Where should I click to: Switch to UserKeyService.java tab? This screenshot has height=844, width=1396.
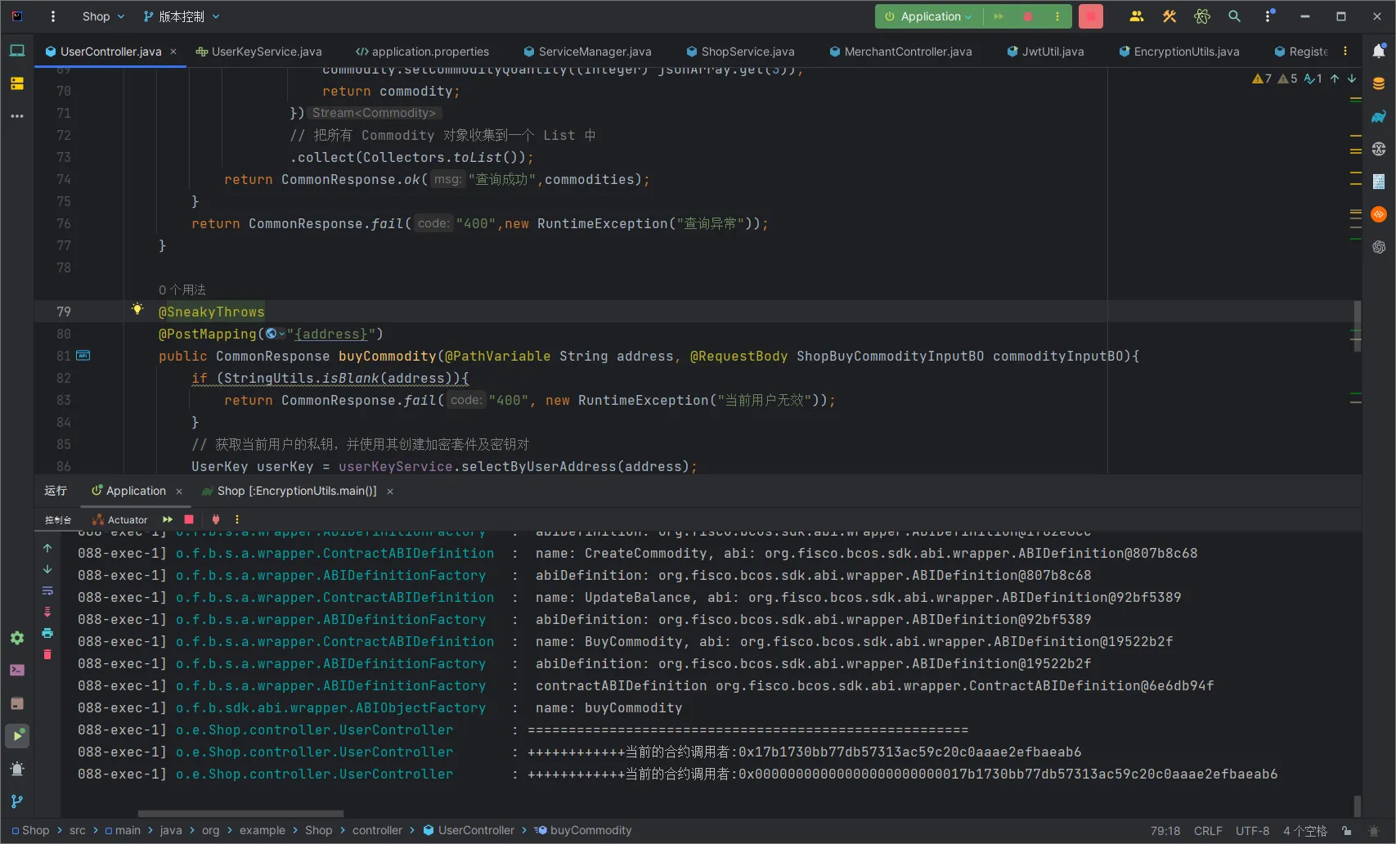click(x=259, y=52)
